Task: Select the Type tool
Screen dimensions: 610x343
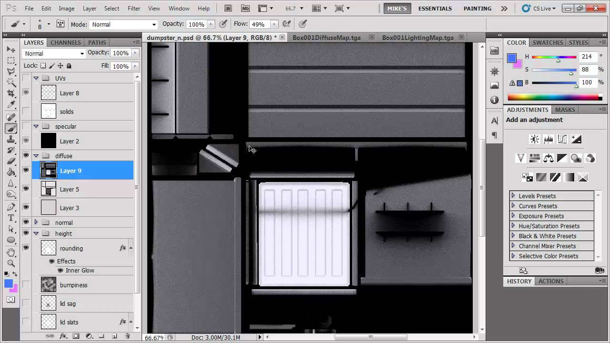Action: tap(11, 218)
